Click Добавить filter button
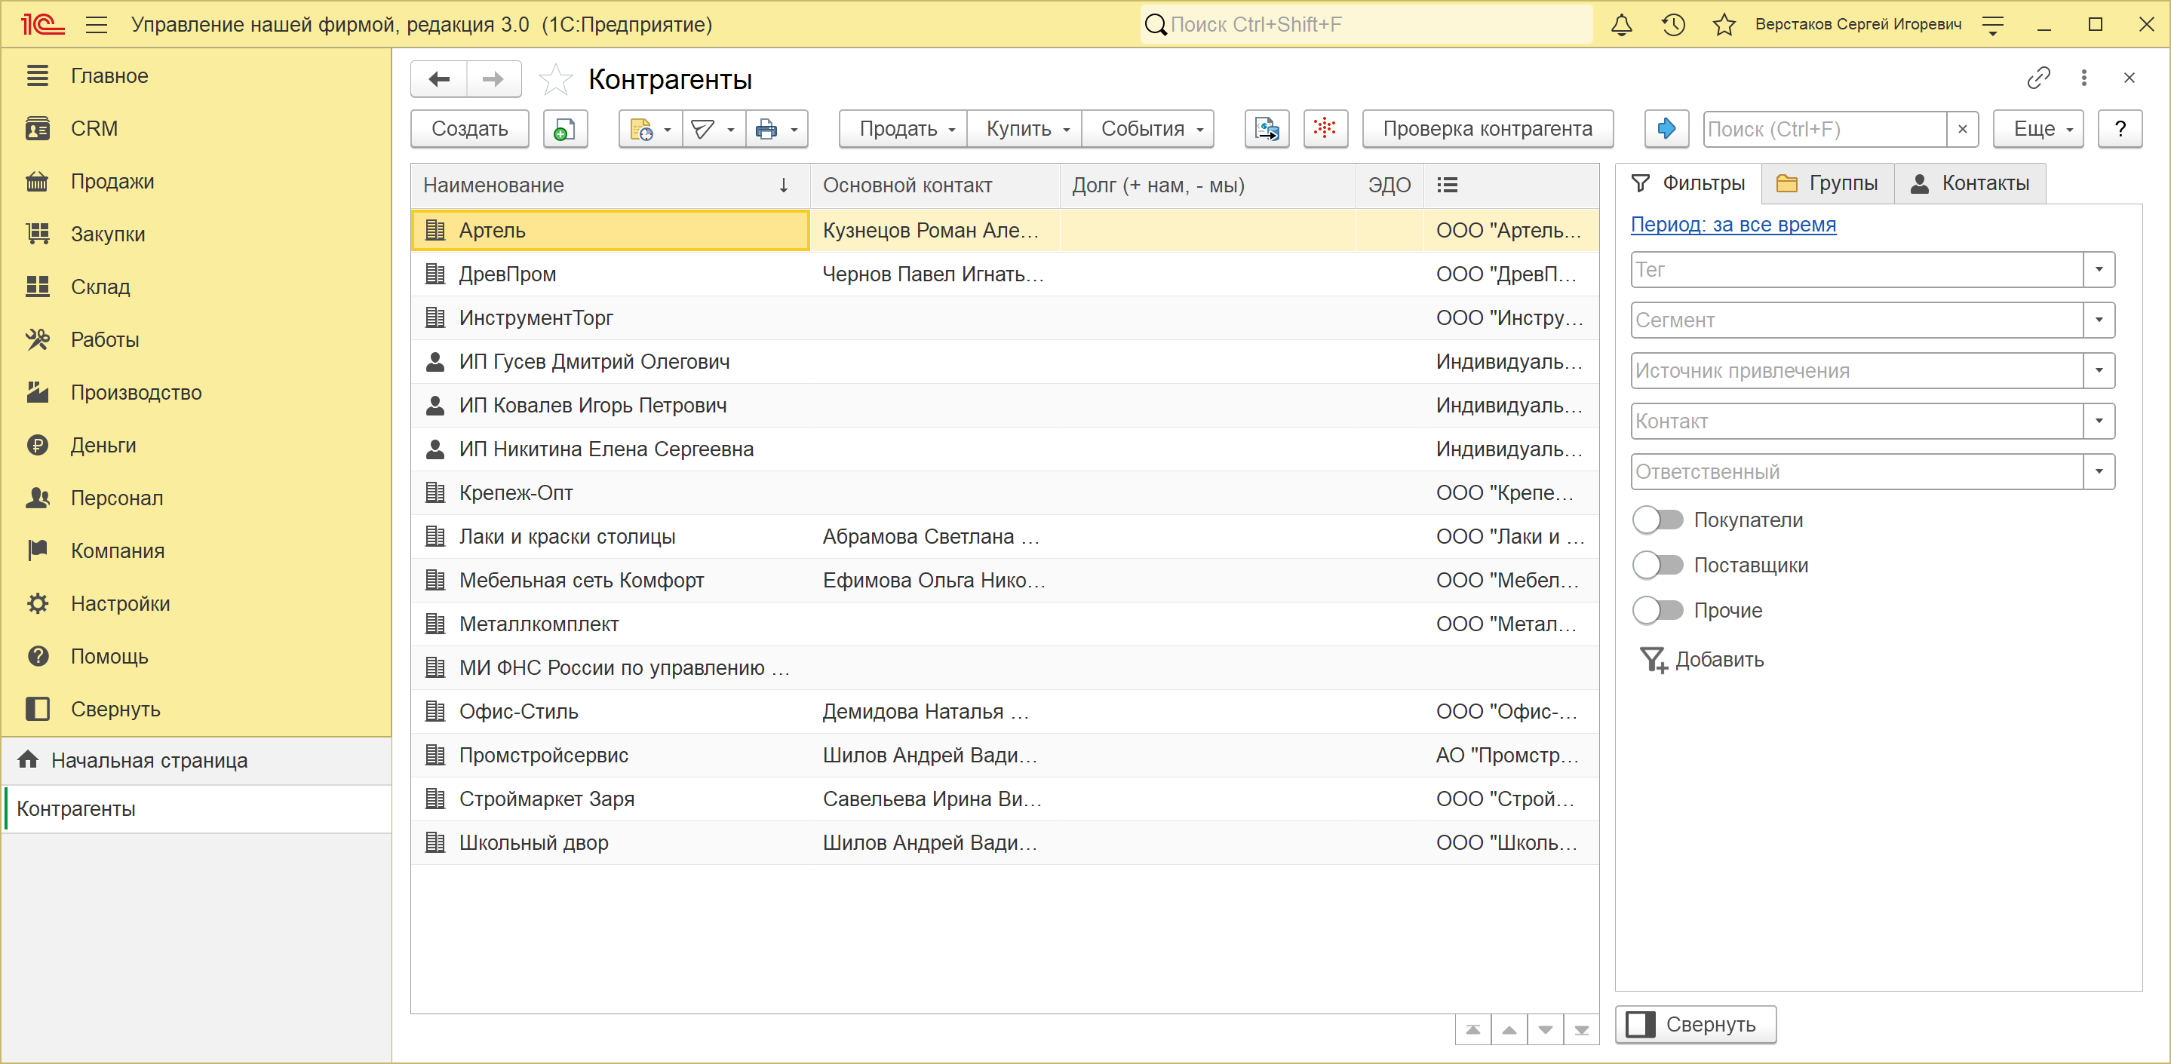 [1703, 660]
